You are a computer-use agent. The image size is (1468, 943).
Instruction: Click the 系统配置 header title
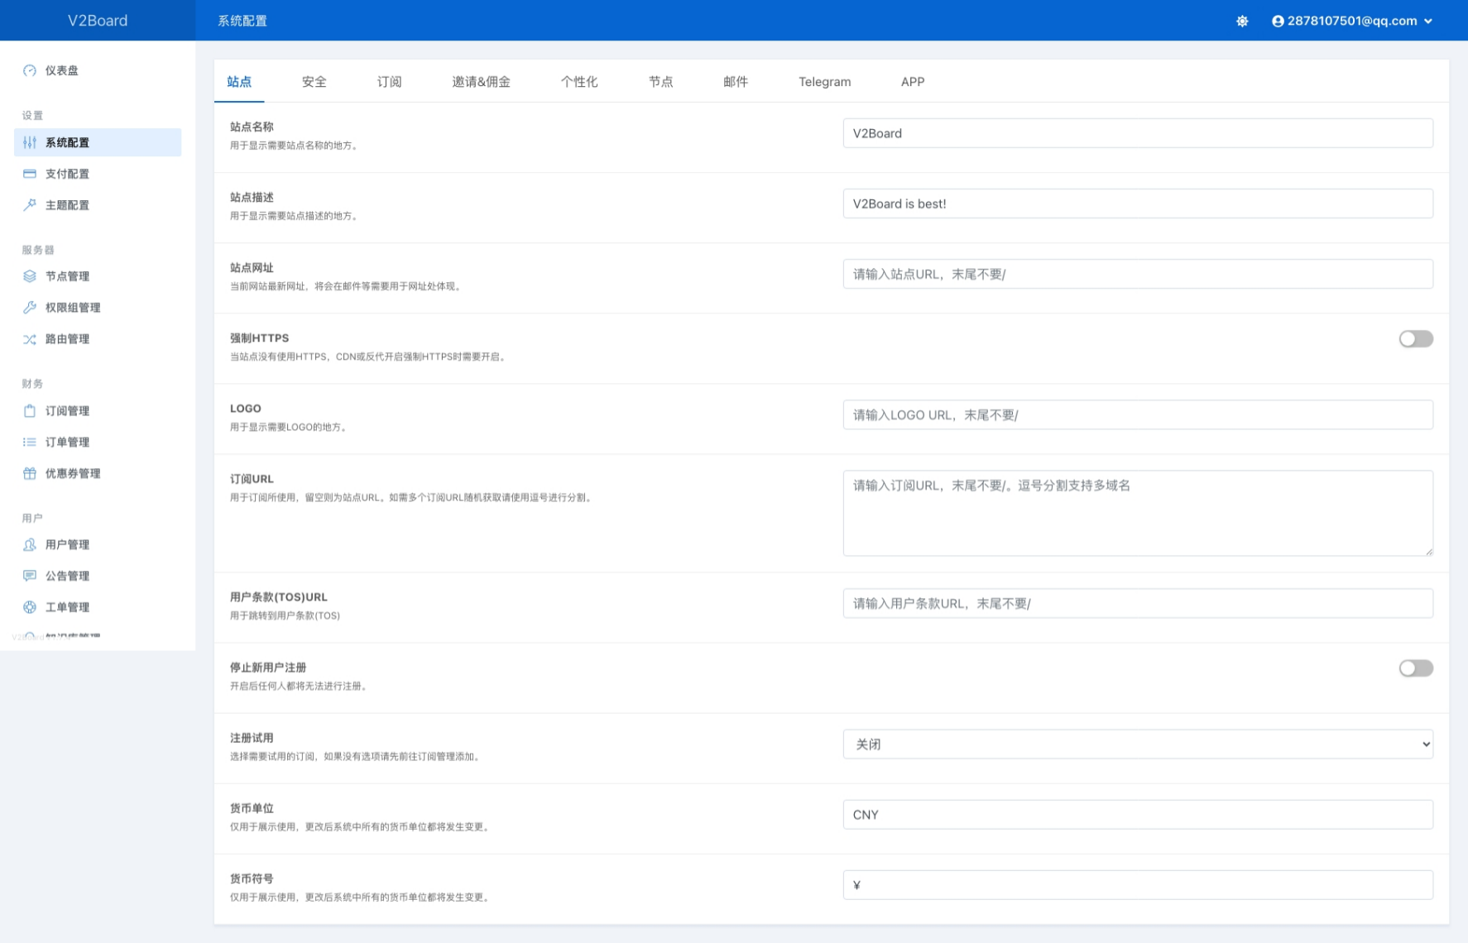point(242,21)
